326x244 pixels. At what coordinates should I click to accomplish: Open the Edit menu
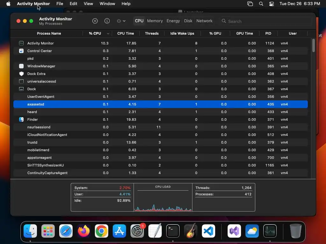(74, 4)
